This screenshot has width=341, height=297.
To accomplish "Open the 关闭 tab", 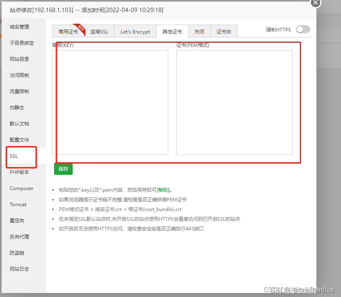I will point(199,31).
